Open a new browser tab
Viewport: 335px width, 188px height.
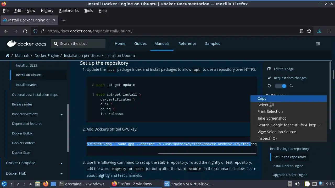tap(64, 20)
